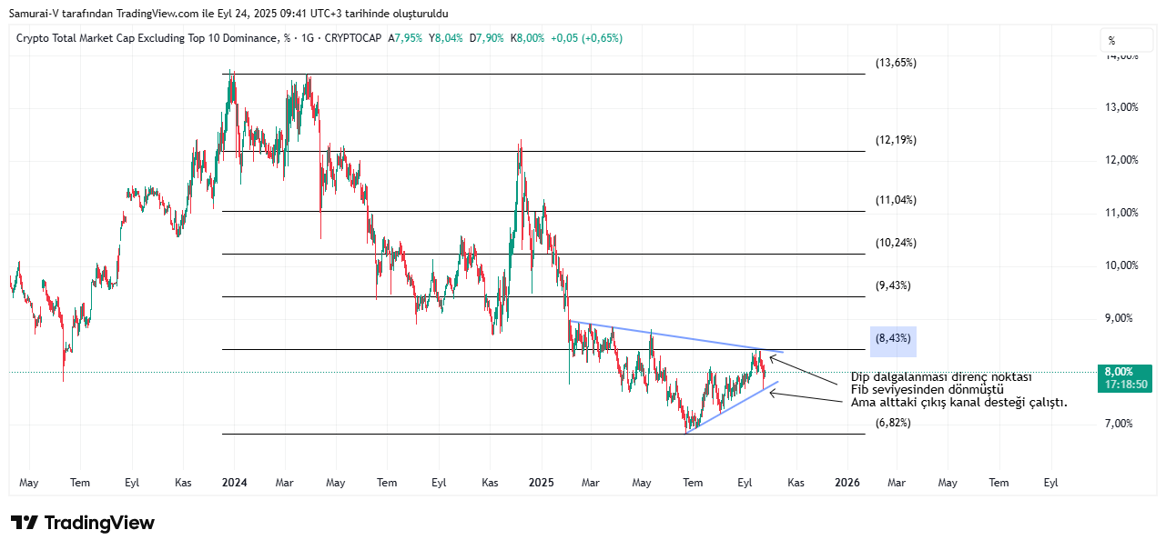Click the 9,43% Fibonacci level label
The width and height of the screenshot is (1166, 550).
pyautogui.click(x=892, y=285)
